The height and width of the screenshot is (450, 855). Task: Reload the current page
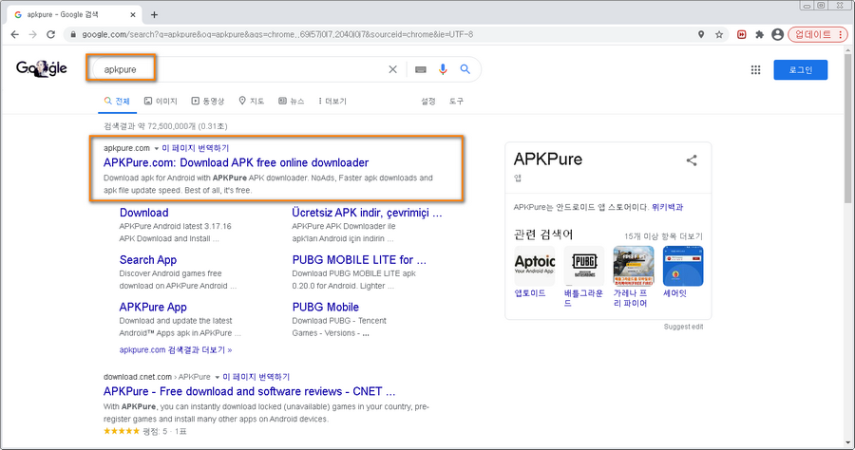[50, 34]
